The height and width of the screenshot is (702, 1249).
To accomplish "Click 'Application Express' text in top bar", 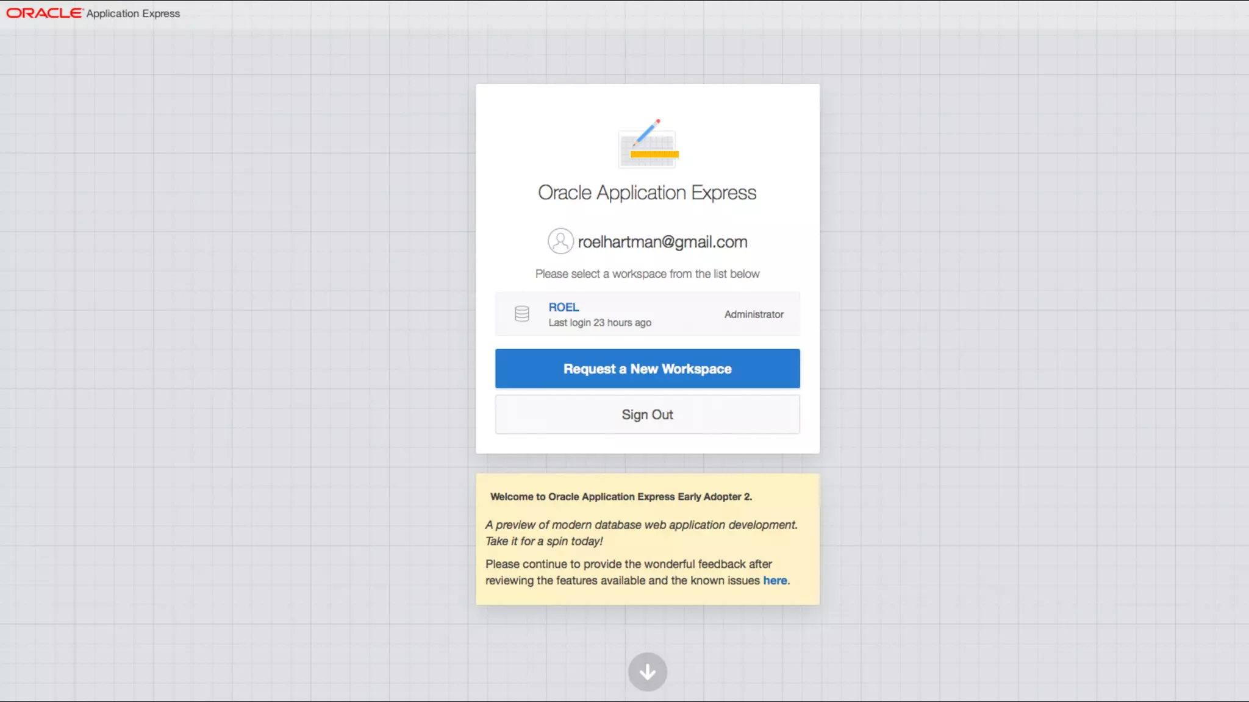I will coord(133,13).
